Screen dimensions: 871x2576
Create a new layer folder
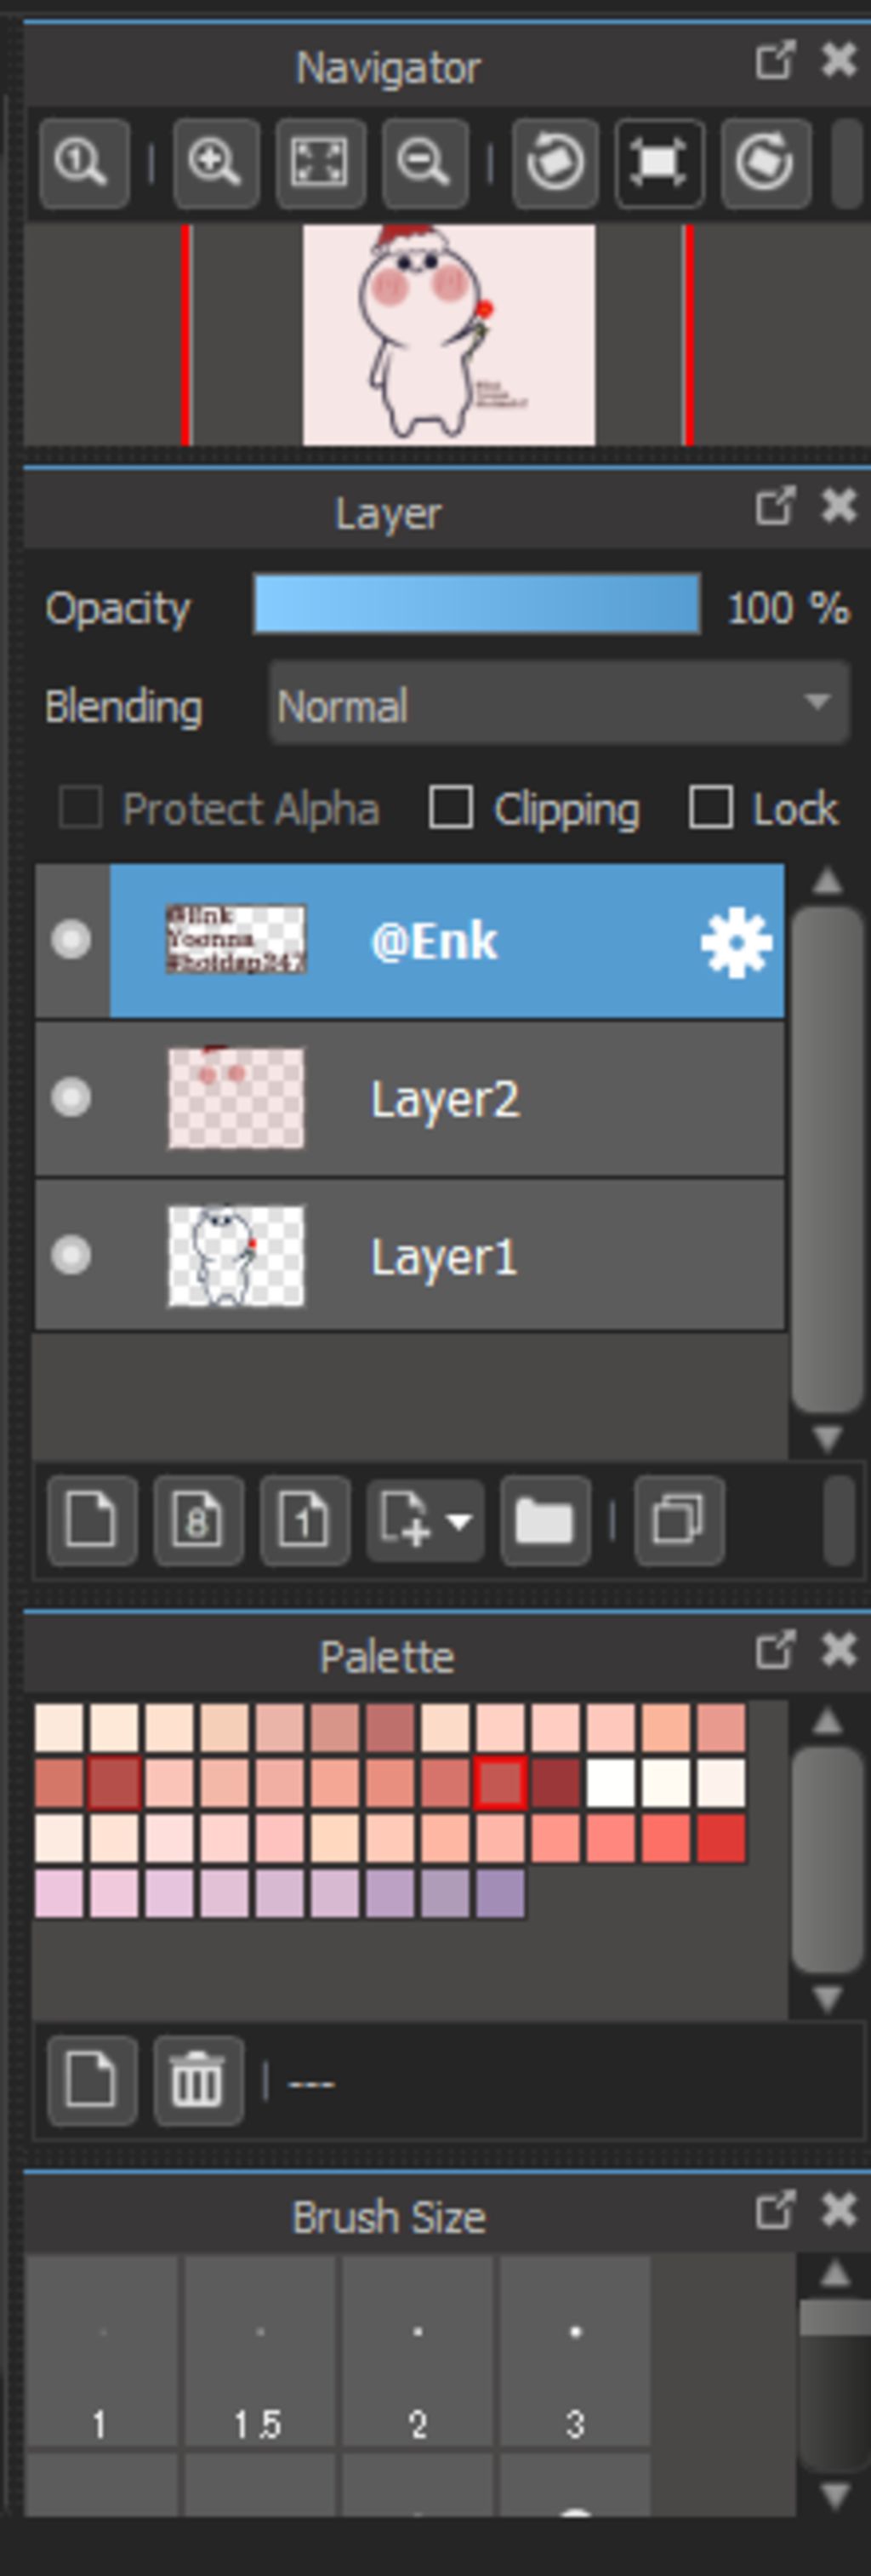[x=544, y=1520]
